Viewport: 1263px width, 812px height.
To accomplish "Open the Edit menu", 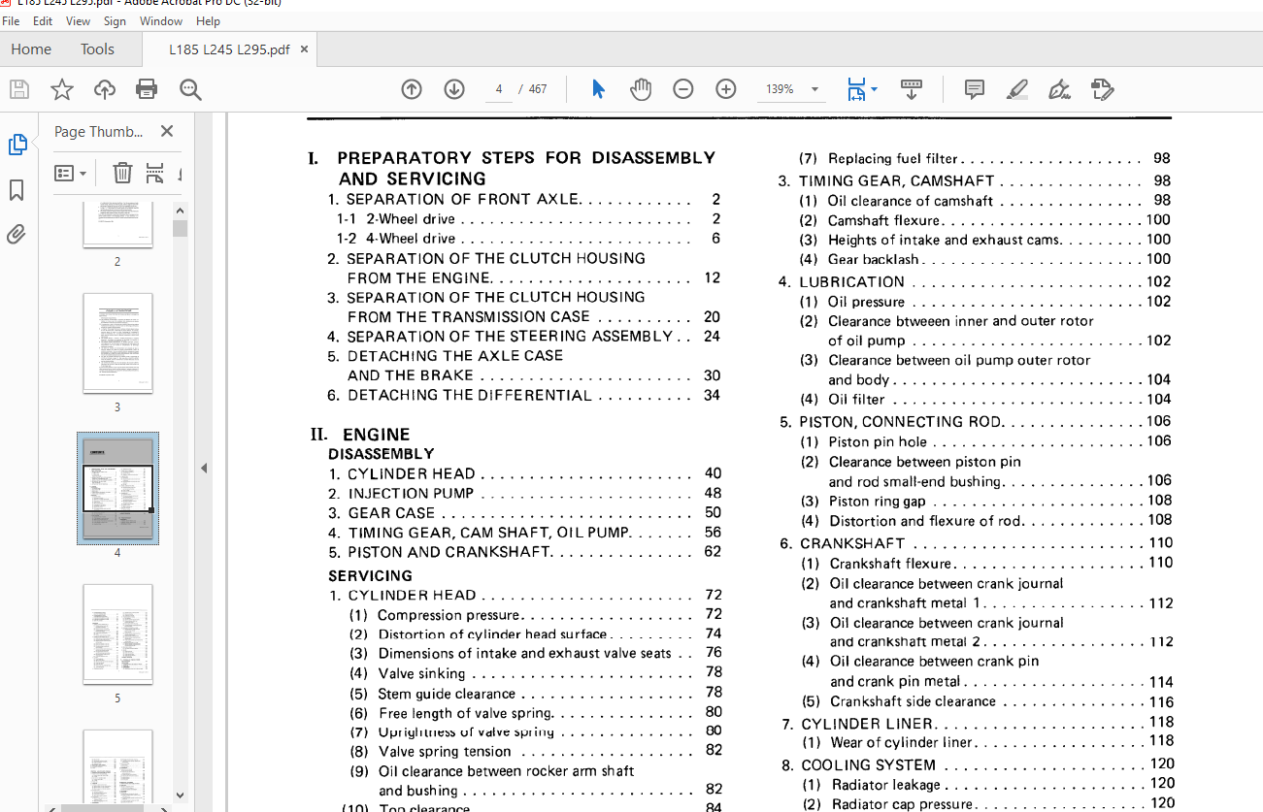I will [43, 20].
